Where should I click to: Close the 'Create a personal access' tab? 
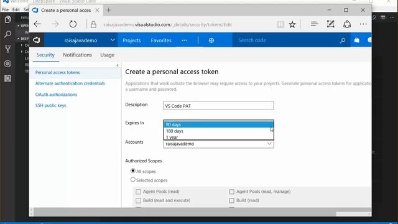97,11
